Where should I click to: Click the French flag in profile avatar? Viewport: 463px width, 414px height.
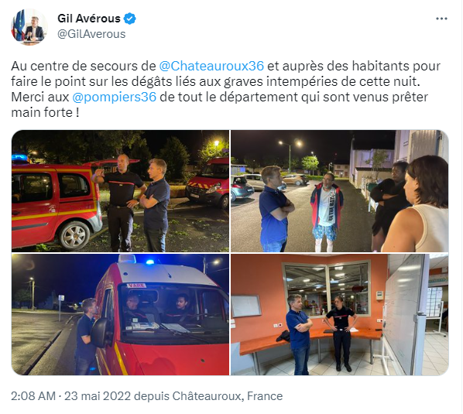pyautogui.click(x=18, y=26)
